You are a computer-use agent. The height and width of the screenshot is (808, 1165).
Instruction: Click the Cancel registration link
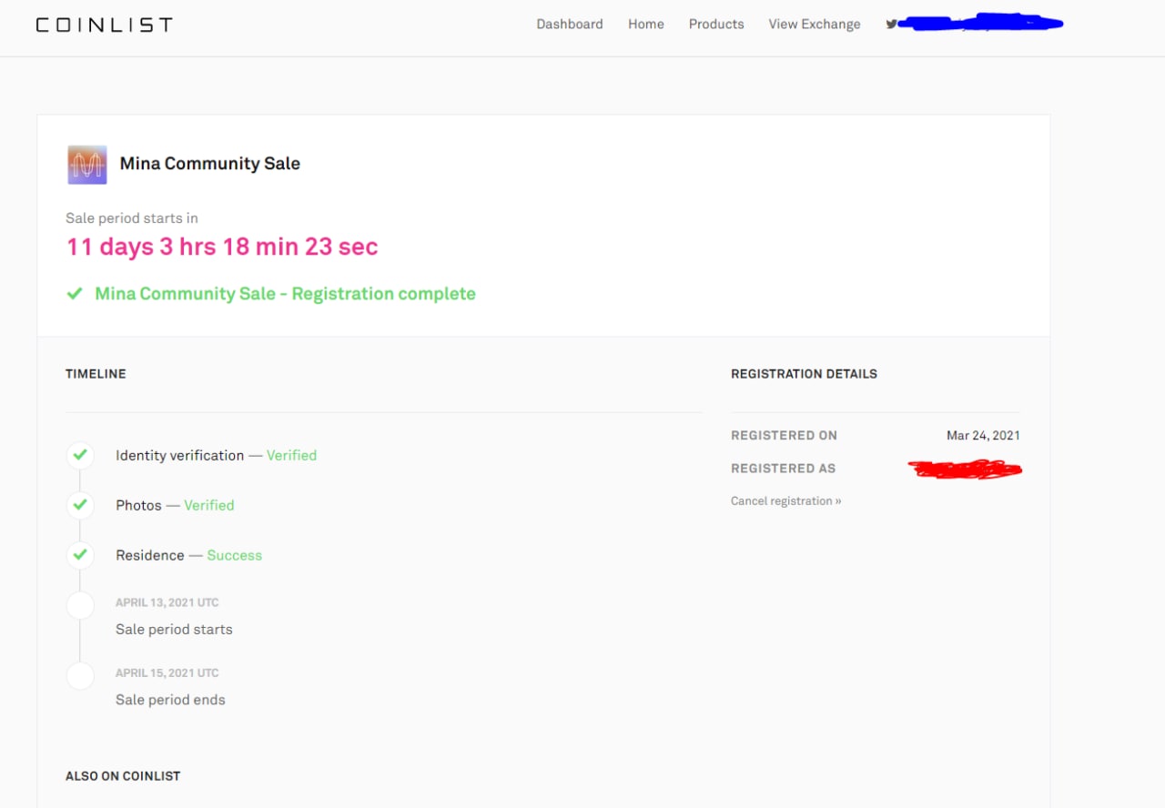point(786,501)
